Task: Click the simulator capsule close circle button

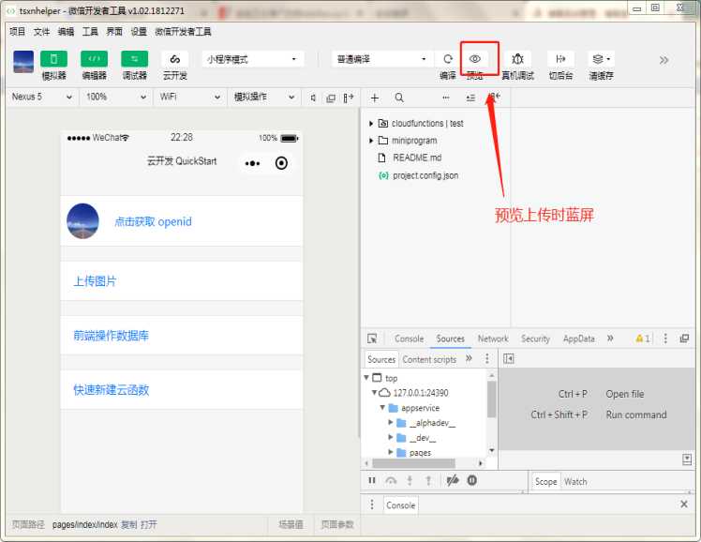Action: pos(281,163)
